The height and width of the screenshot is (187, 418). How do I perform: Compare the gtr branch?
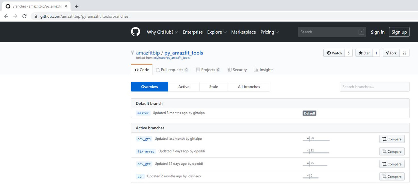click(392, 177)
